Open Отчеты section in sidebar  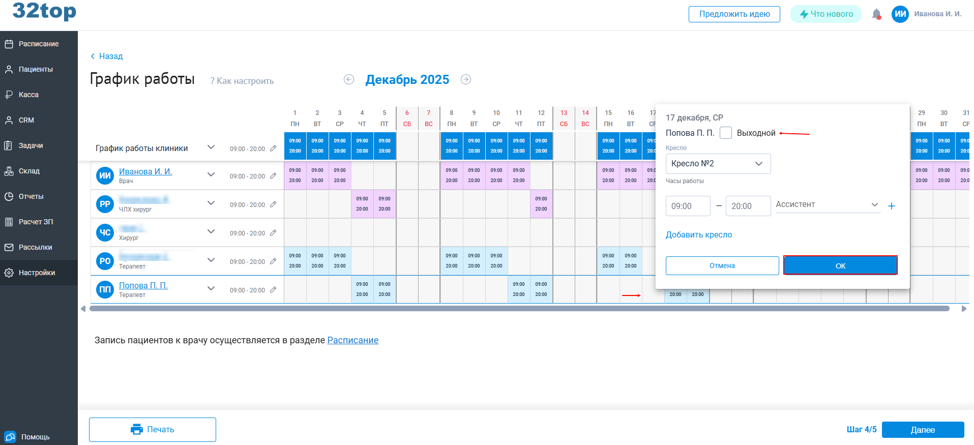point(31,196)
